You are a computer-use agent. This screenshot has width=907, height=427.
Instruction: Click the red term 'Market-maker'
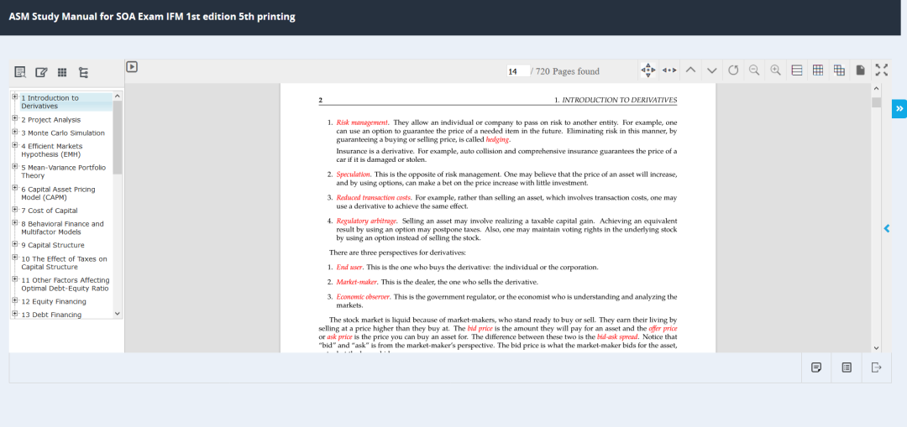pos(356,282)
